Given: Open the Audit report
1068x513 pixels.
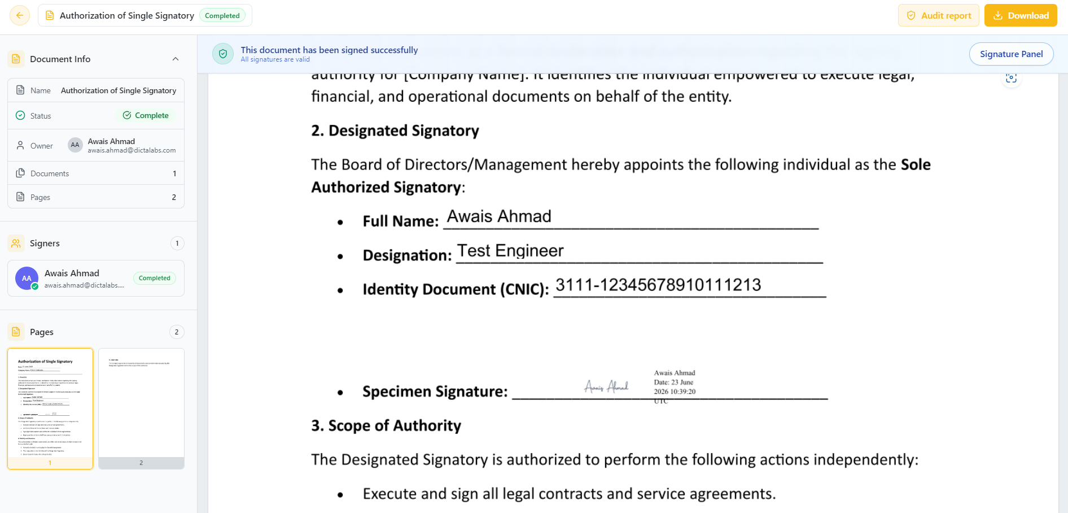Looking at the screenshot, I should tap(939, 15).
